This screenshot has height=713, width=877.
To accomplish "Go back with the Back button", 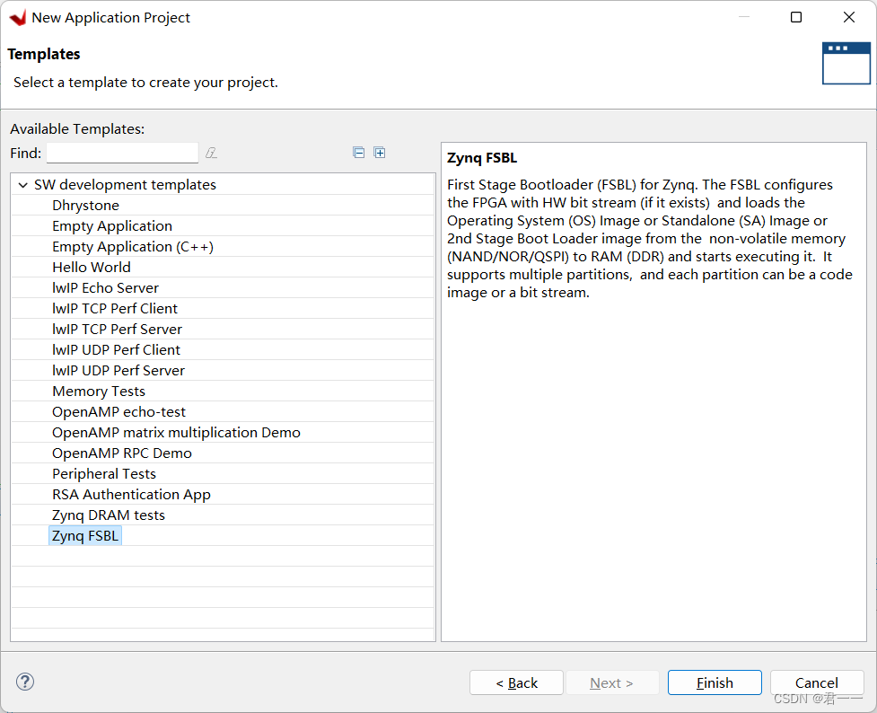I will 516,682.
